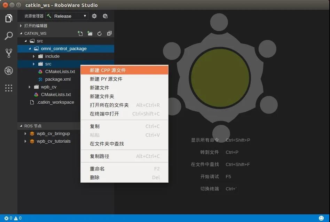The width and height of the screenshot is (330, 222).
Task: Click New Folder icon in CATKIN_WS header
Action: coord(90,33)
